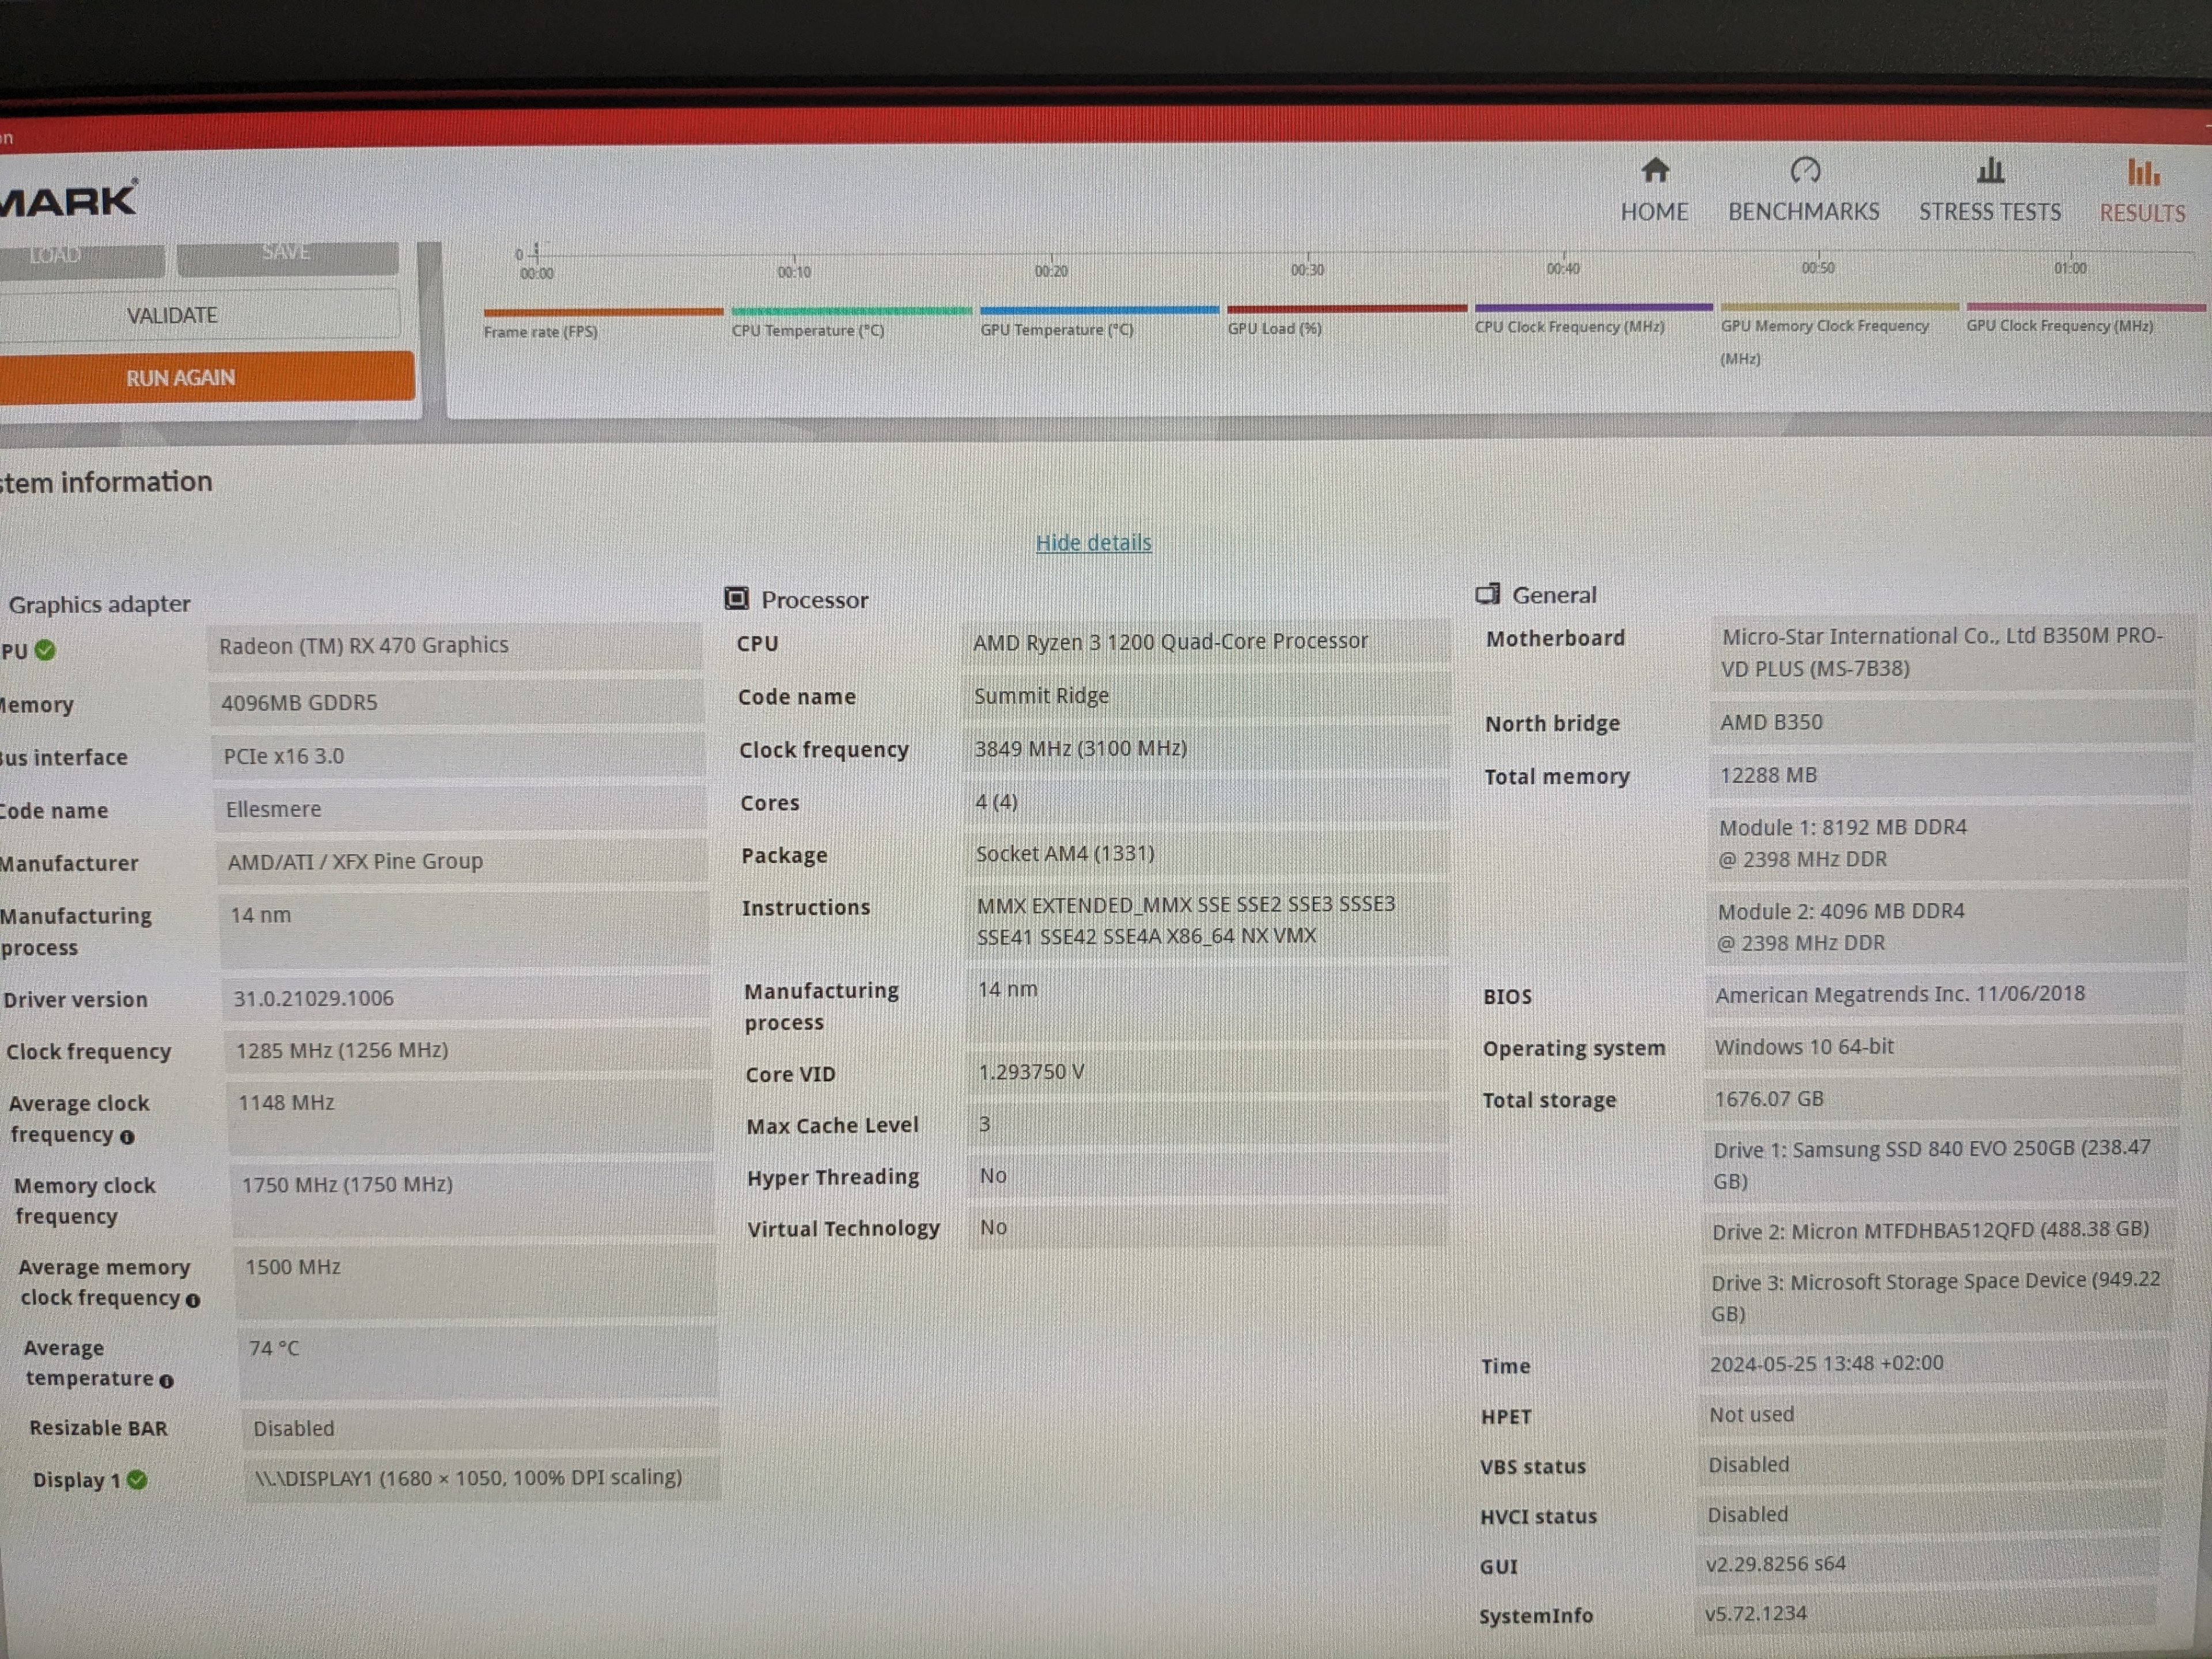Click info icon next to Average clock frequency
2212x1659 pixels.
127,1137
